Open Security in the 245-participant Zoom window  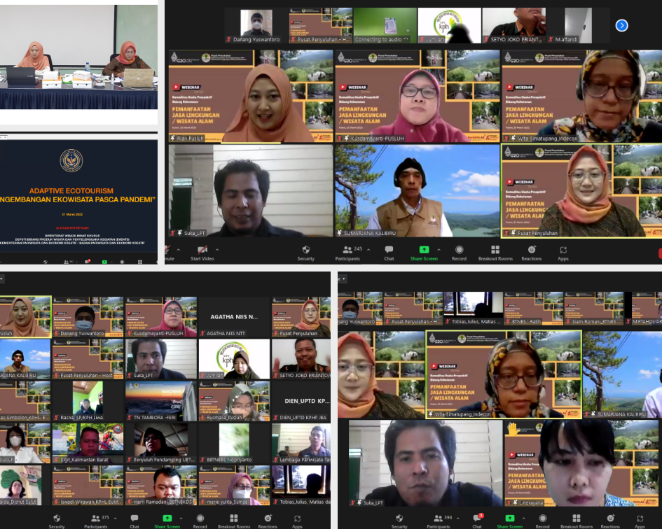click(305, 253)
